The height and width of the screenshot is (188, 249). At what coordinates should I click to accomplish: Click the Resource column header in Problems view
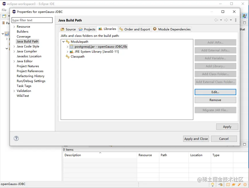coord(148,155)
